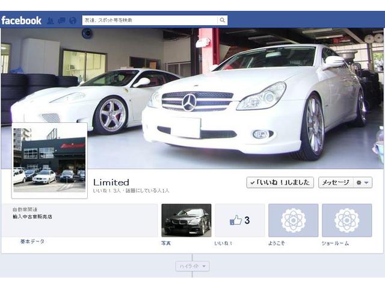Open the ようこそ app tile
The width and height of the screenshot is (385, 289).
[293, 220]
